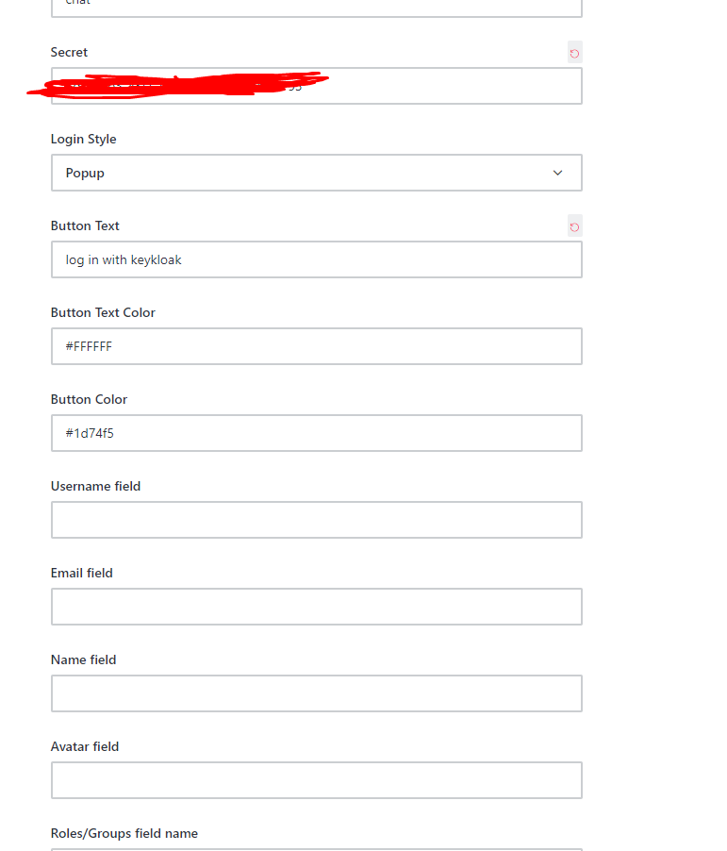Viewport: 727px width, 851px height.
Task: Click the 'Secret' field label
Action: click(x=69, y=52)
